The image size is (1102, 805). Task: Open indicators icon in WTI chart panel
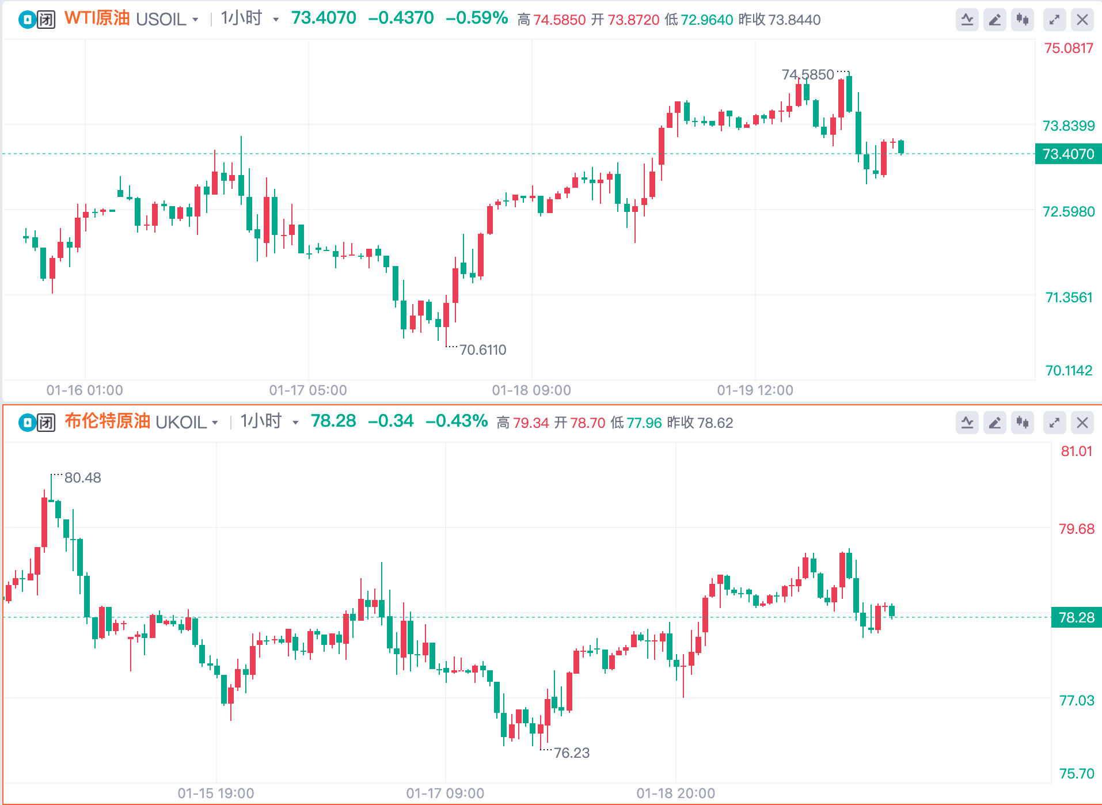coord(967,20)
